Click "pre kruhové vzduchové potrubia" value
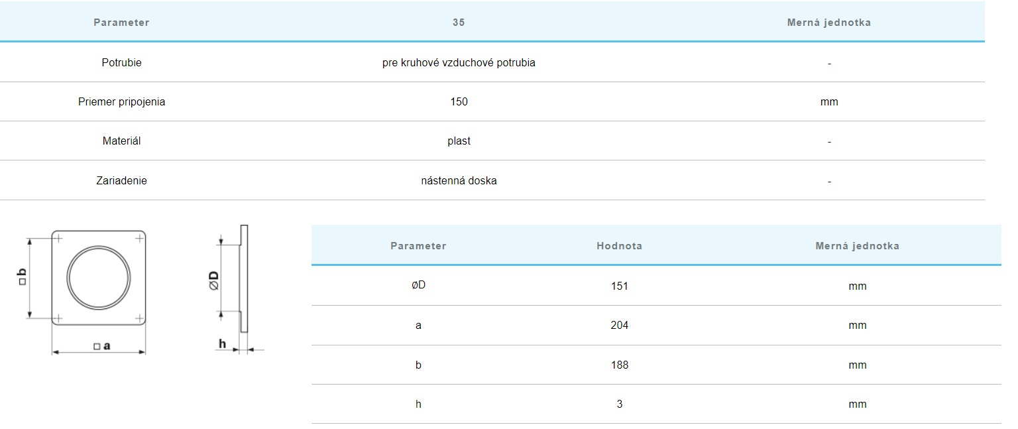Viewport: 1018px width, 429px height. pyautogui.click(x=459, y=63)
